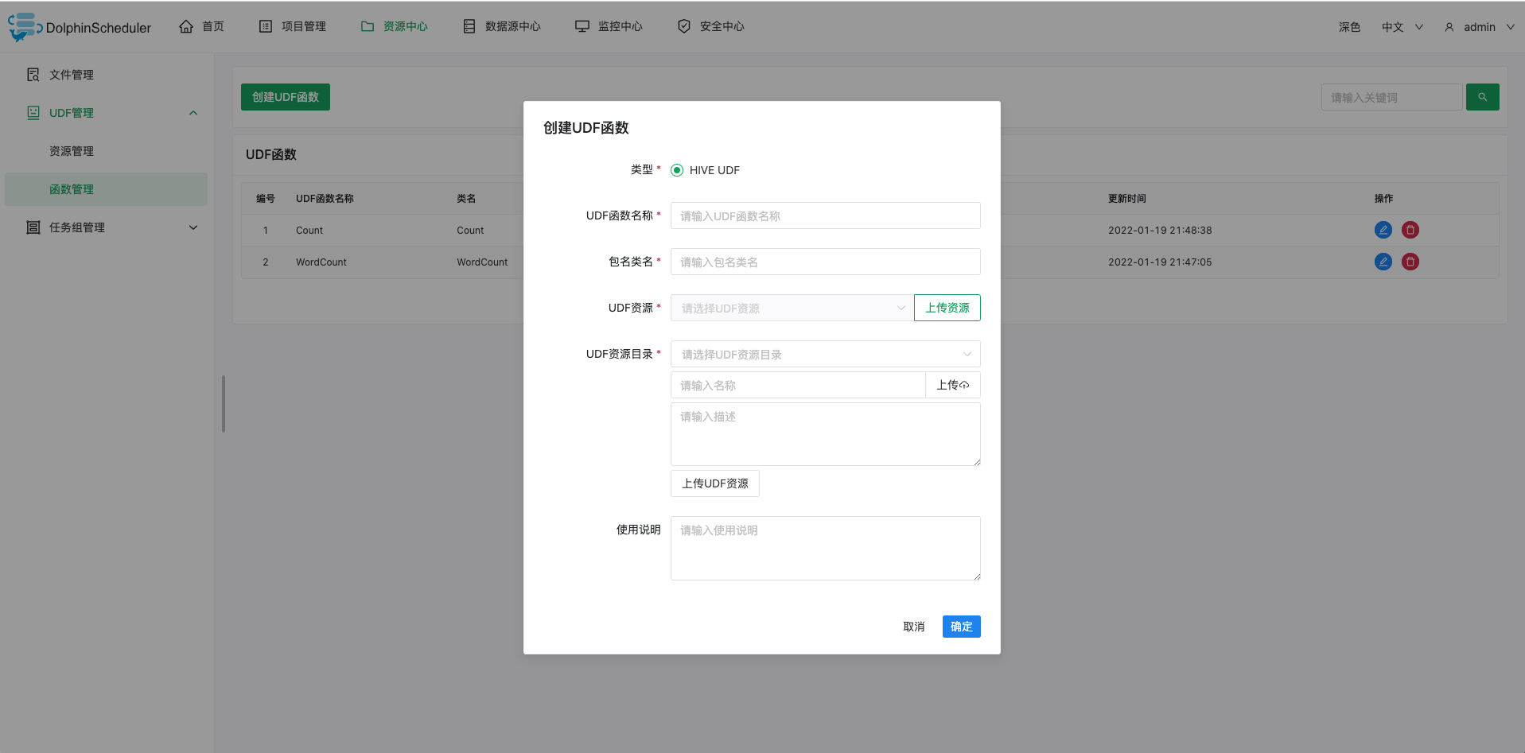Screen dimensions: 1525x753
Task: Delete the WordCount UDF function row
Action: coord(1410,262)
